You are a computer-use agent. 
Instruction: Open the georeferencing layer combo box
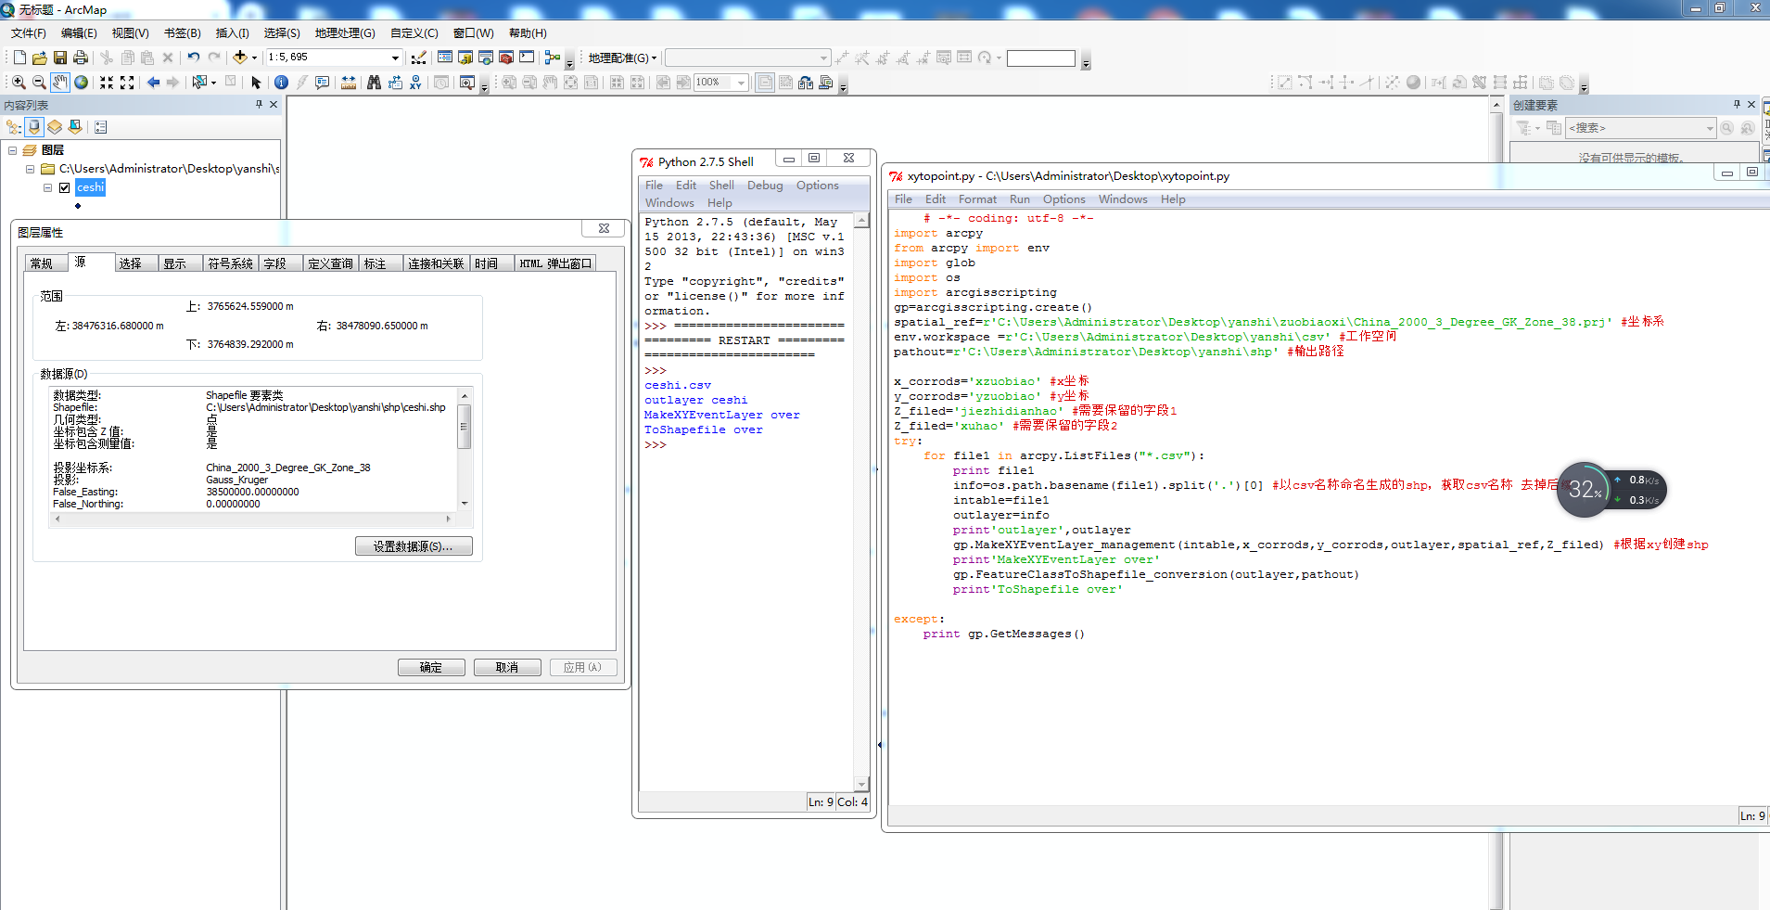747,58
